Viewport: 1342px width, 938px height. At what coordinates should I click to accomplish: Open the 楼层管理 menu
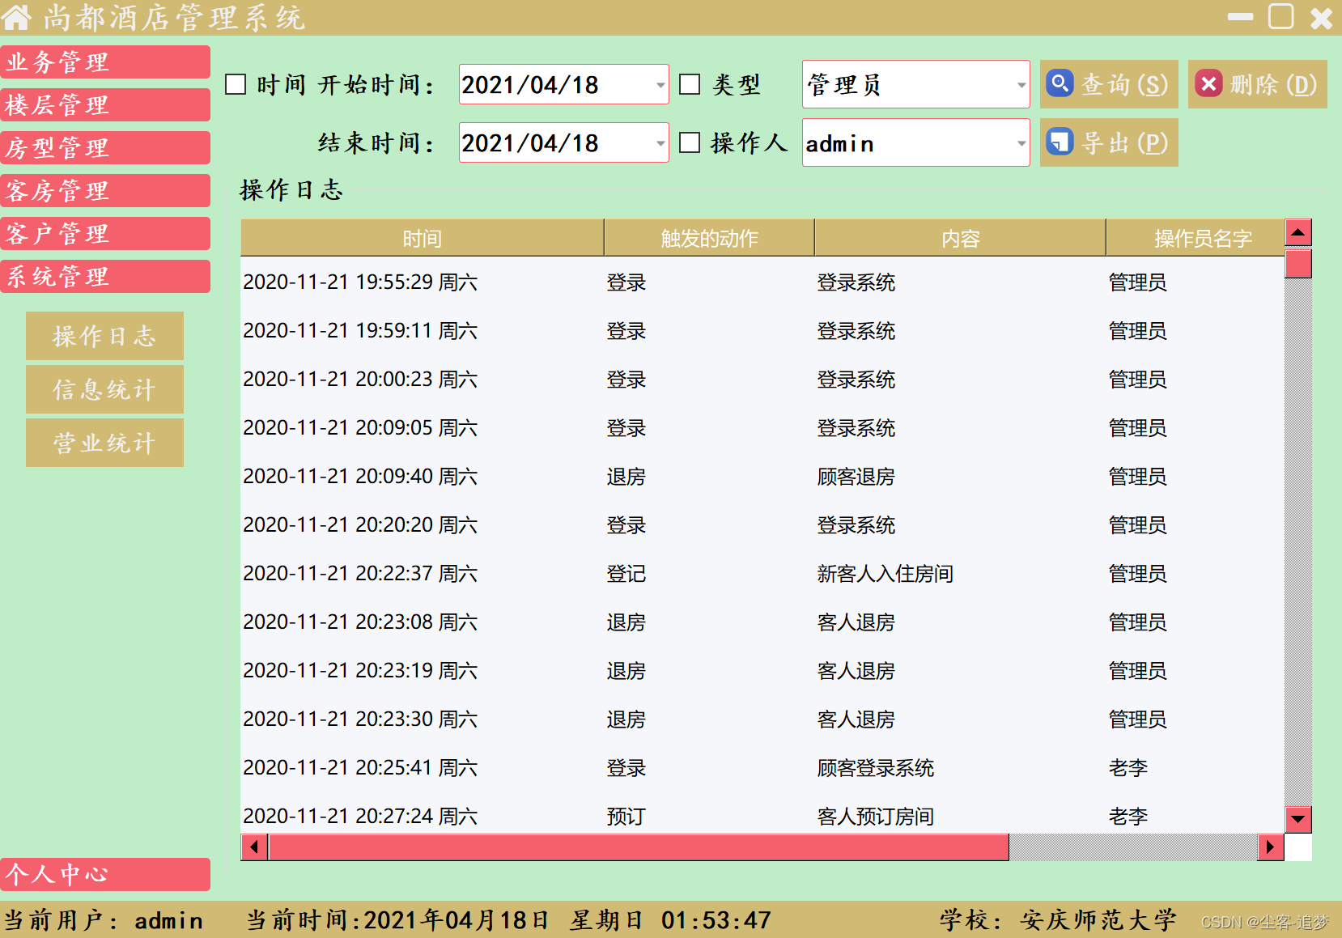(x=105, y=104)
